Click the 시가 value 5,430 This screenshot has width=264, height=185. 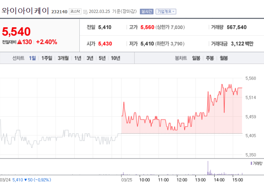coord(105,44)
